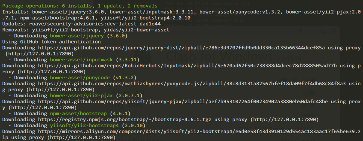363x141 pixels.
Task: Click 'bower-asset/jquery:3.6.0' in the Installs line
Action: click(x=69, y=12)
